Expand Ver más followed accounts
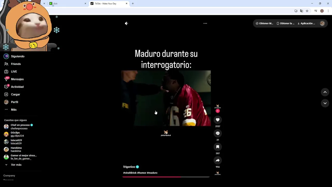This screenshot has width=332, height=187. pyautogui.click(x=16, y=165)
